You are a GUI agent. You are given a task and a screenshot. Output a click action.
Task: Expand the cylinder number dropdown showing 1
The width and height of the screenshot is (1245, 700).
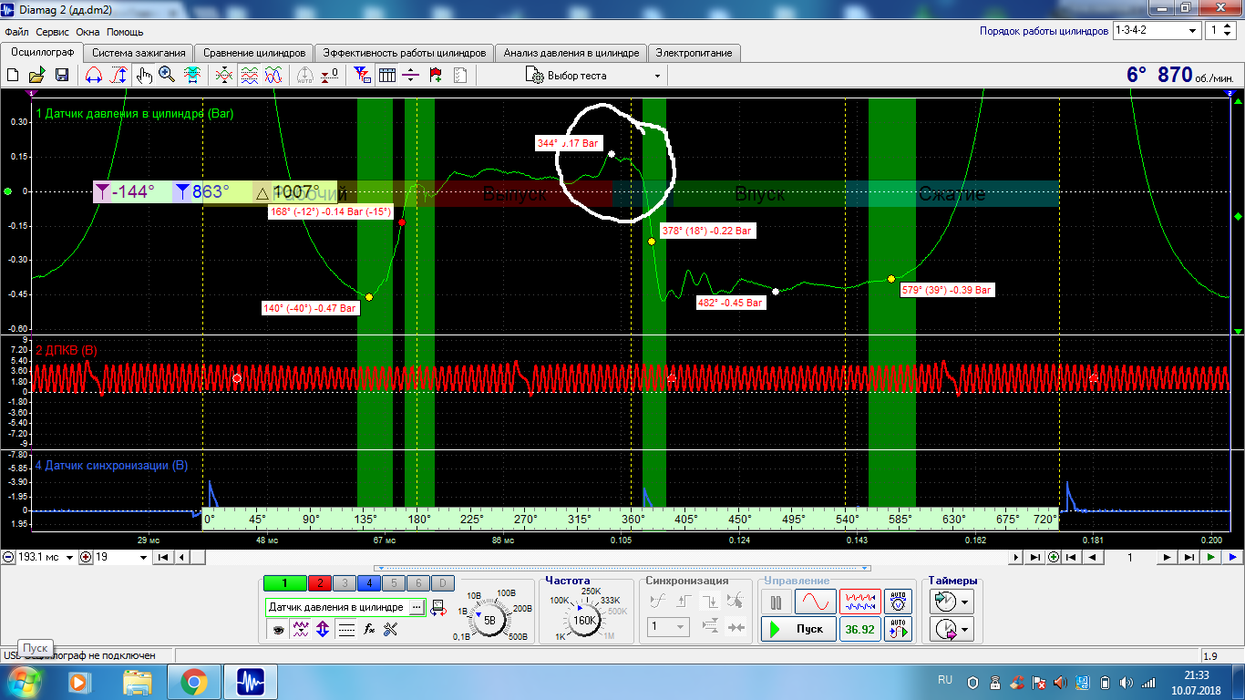[x=1219, y=30]
